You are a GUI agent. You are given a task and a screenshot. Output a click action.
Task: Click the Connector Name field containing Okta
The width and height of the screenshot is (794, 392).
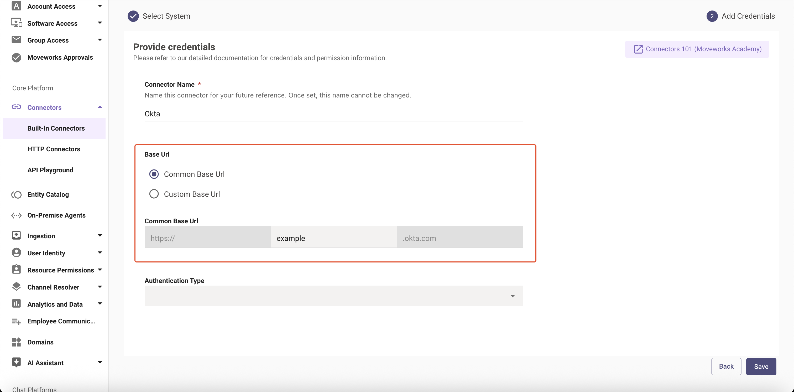(333, 114)
